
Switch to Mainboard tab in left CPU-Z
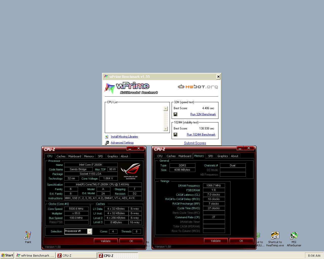(x=75, y=156)
